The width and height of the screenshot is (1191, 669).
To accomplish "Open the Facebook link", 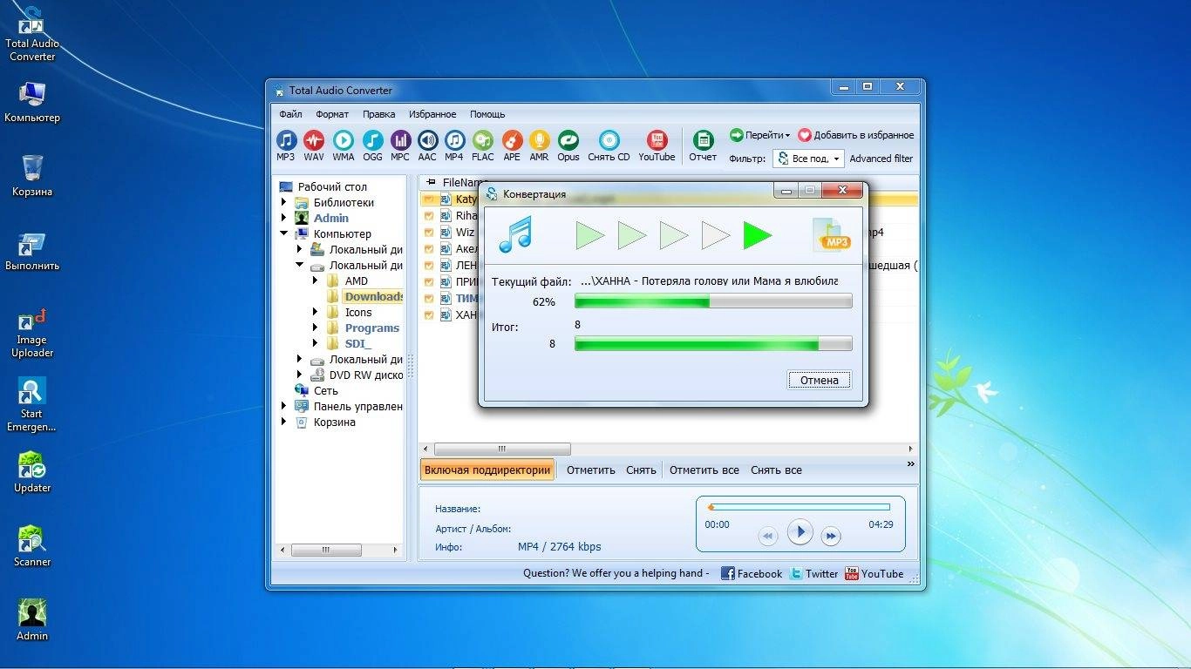I will click(x=752, y=573).
